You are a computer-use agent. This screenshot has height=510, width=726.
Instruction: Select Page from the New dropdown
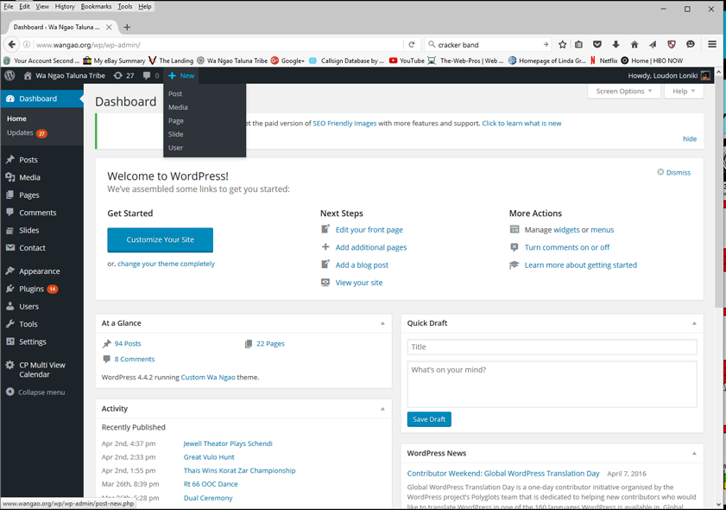point(205,120)
